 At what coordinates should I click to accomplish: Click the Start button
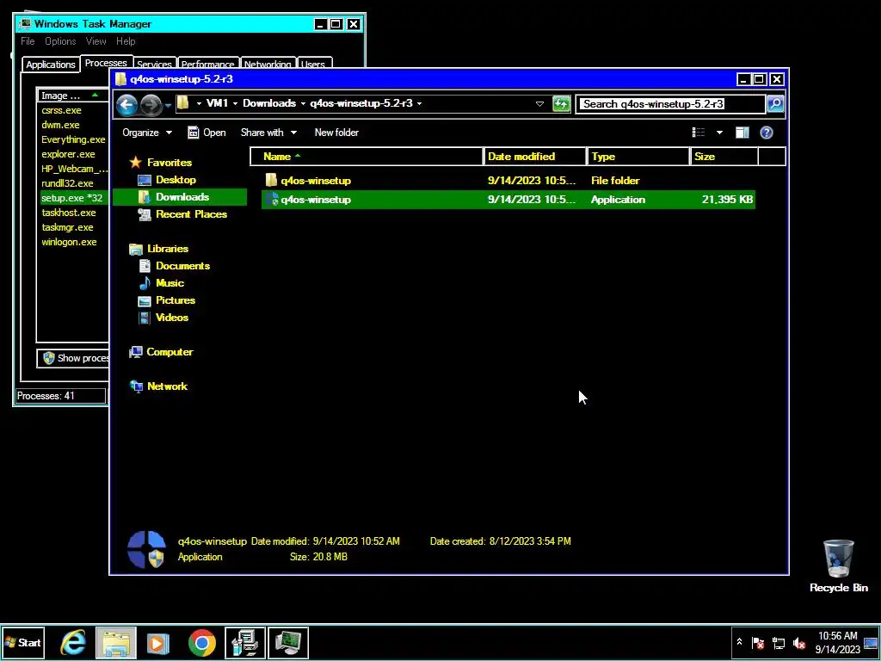pos(23,642)
